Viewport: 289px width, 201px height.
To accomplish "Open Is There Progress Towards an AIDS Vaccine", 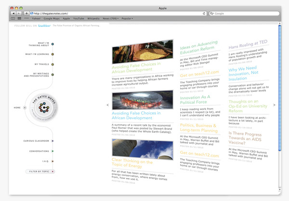I will point(245,138).
